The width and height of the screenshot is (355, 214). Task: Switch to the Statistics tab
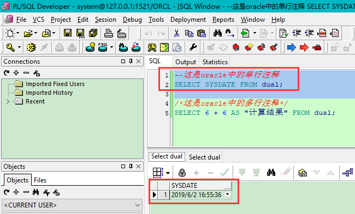coord(215,62)
